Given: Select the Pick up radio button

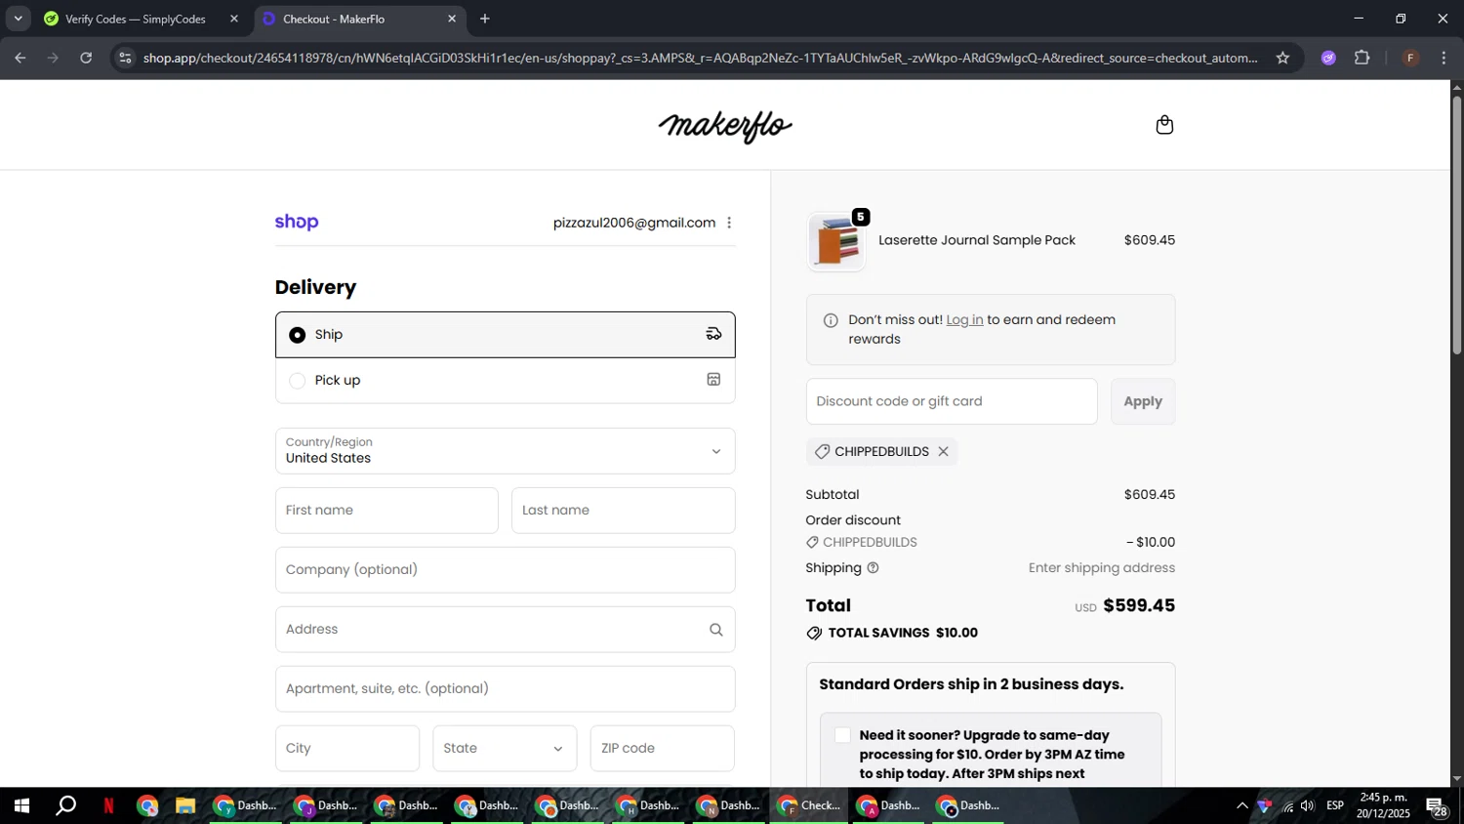Looking at the screenshot, I should pyautogui.click(x=298, y=381).
